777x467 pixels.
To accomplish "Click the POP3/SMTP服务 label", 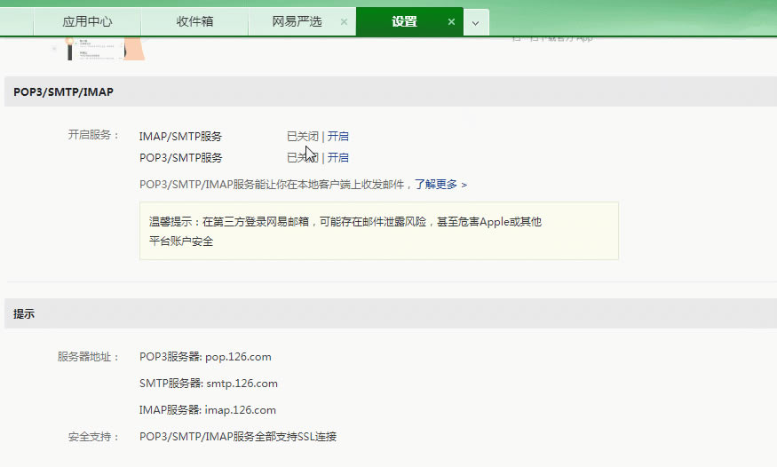I will (x=180, y=158).
